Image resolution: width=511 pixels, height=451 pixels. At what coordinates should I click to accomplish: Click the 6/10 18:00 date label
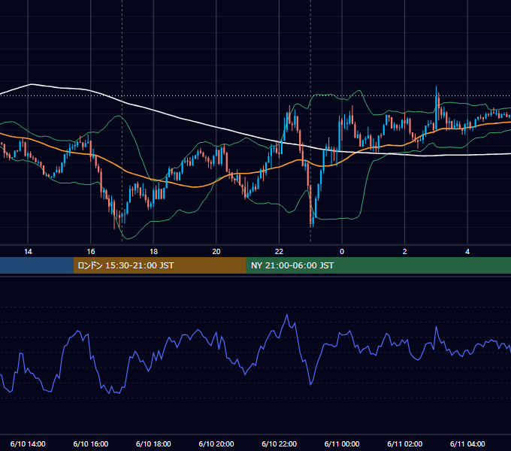pyautogui.click(x=153, y=443)
